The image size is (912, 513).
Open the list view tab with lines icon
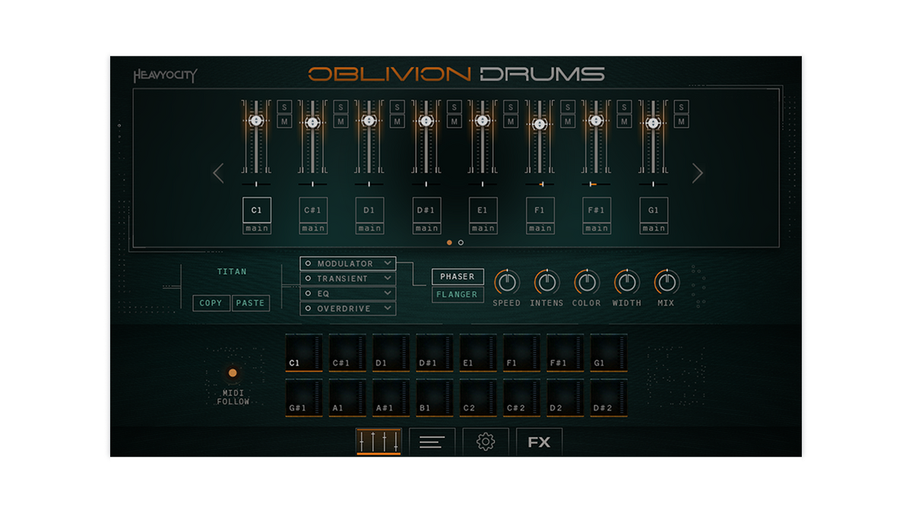point(432,442)
